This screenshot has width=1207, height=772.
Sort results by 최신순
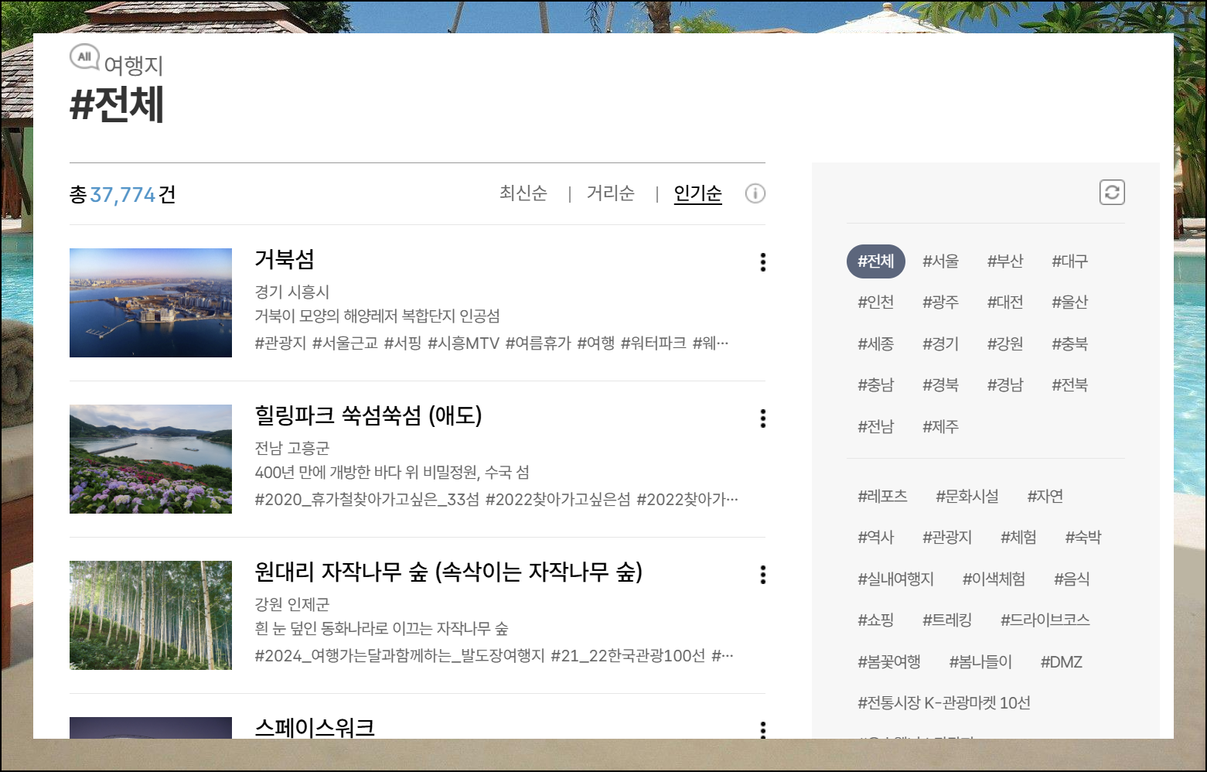(x=523, y=193)
